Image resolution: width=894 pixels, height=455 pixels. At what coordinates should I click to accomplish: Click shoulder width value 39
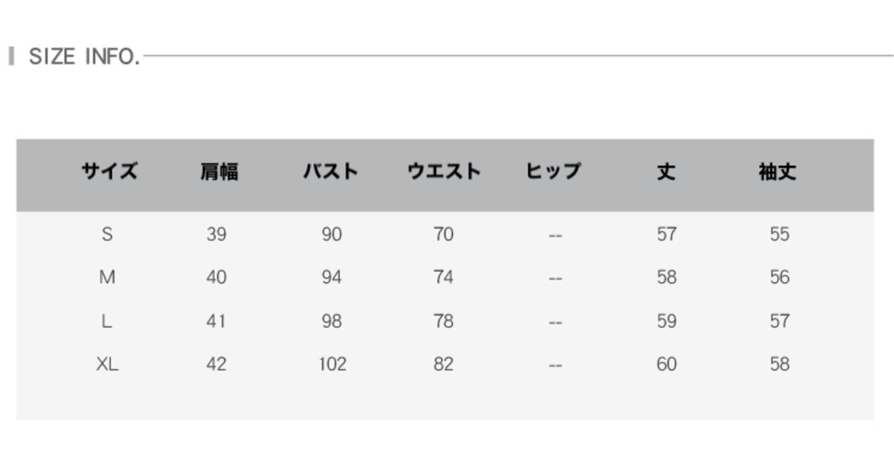217,234
